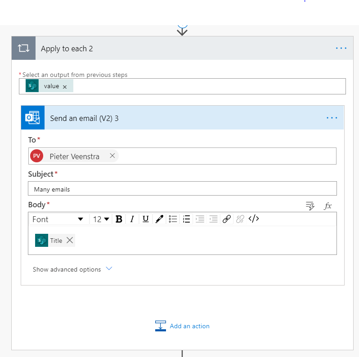Click the SharePoint icon on value token
The height and width of the screenshot is (357, 359).
(32, 86)
